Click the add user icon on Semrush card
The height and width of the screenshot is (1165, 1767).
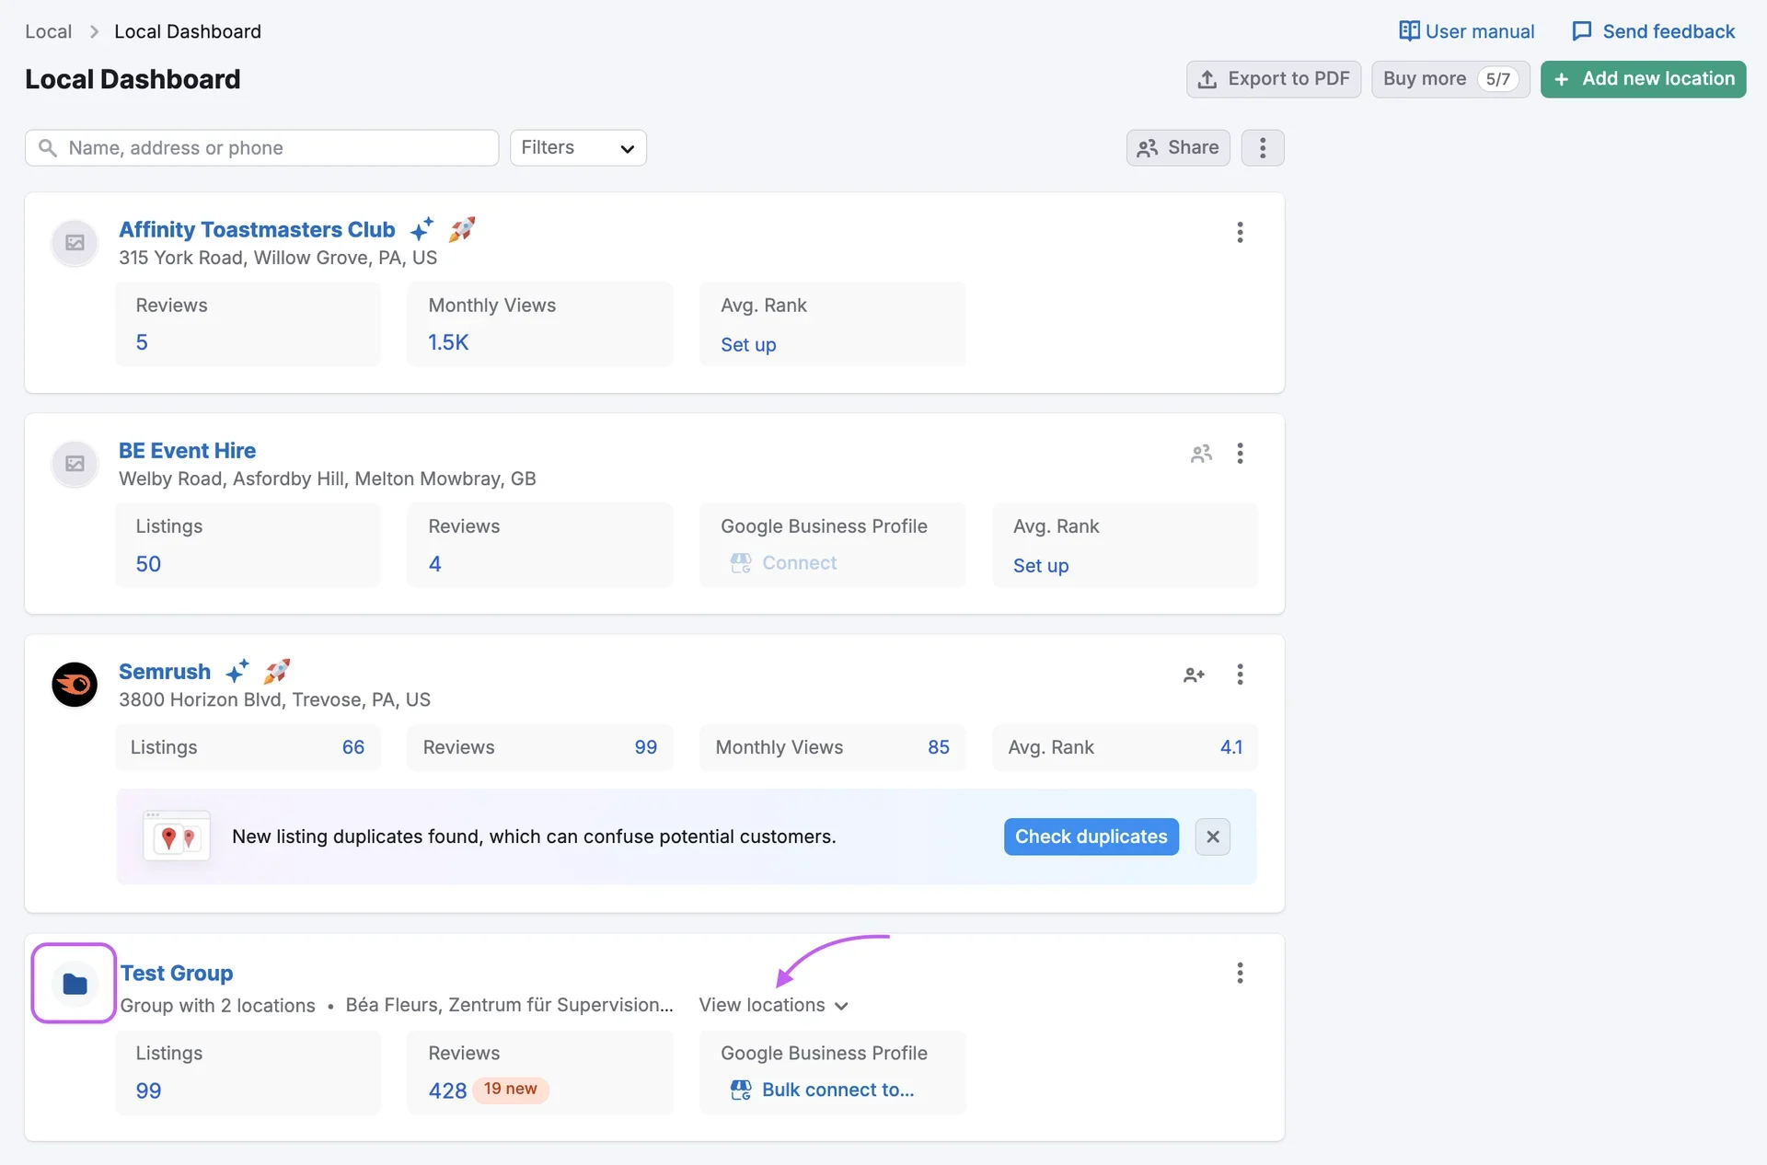1194,675
